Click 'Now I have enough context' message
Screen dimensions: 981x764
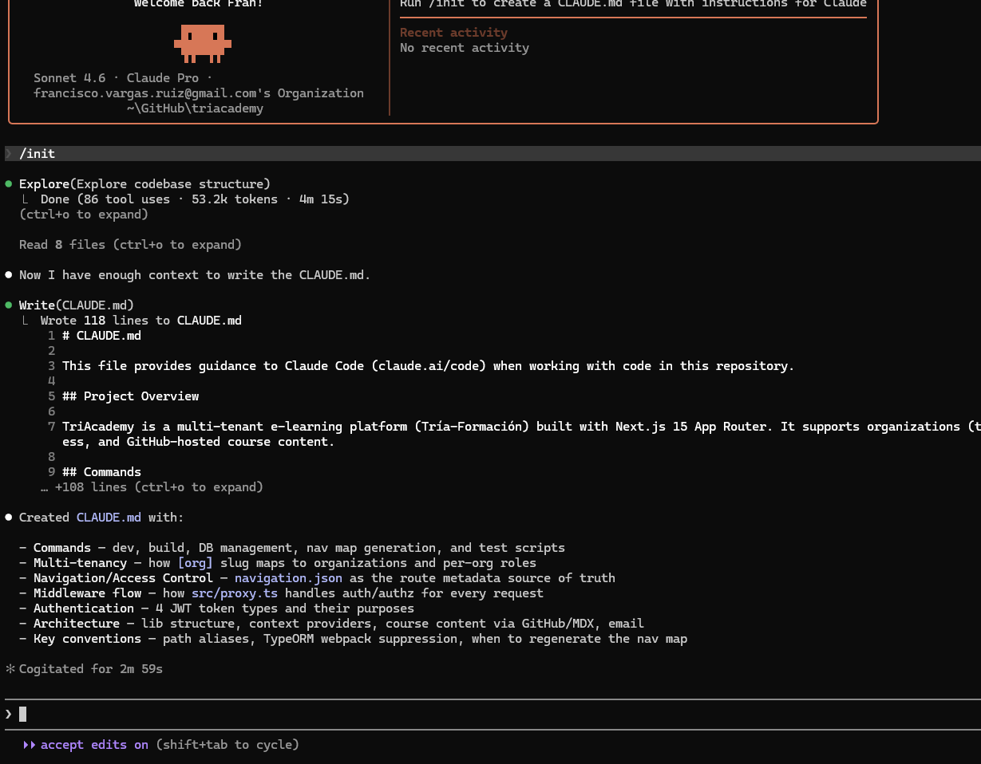click(195, 275)
